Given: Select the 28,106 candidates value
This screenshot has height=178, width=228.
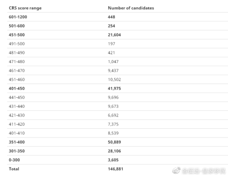Looking at the screenshot, I should click(x=114, y=151).
